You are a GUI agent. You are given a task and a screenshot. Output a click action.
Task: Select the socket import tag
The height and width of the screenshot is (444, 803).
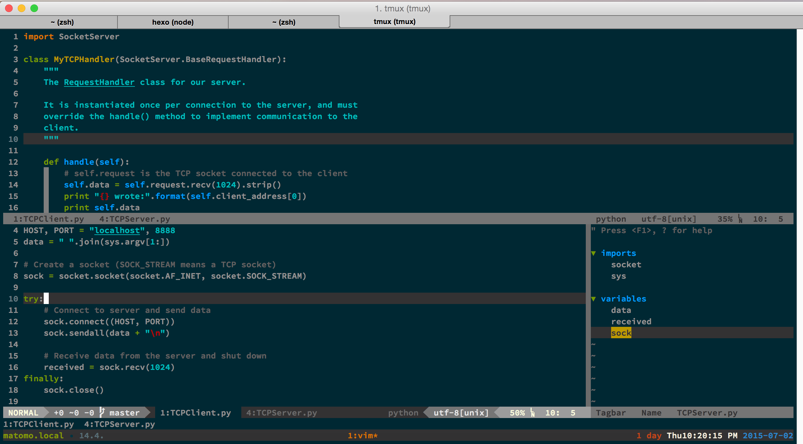[626, 264]
